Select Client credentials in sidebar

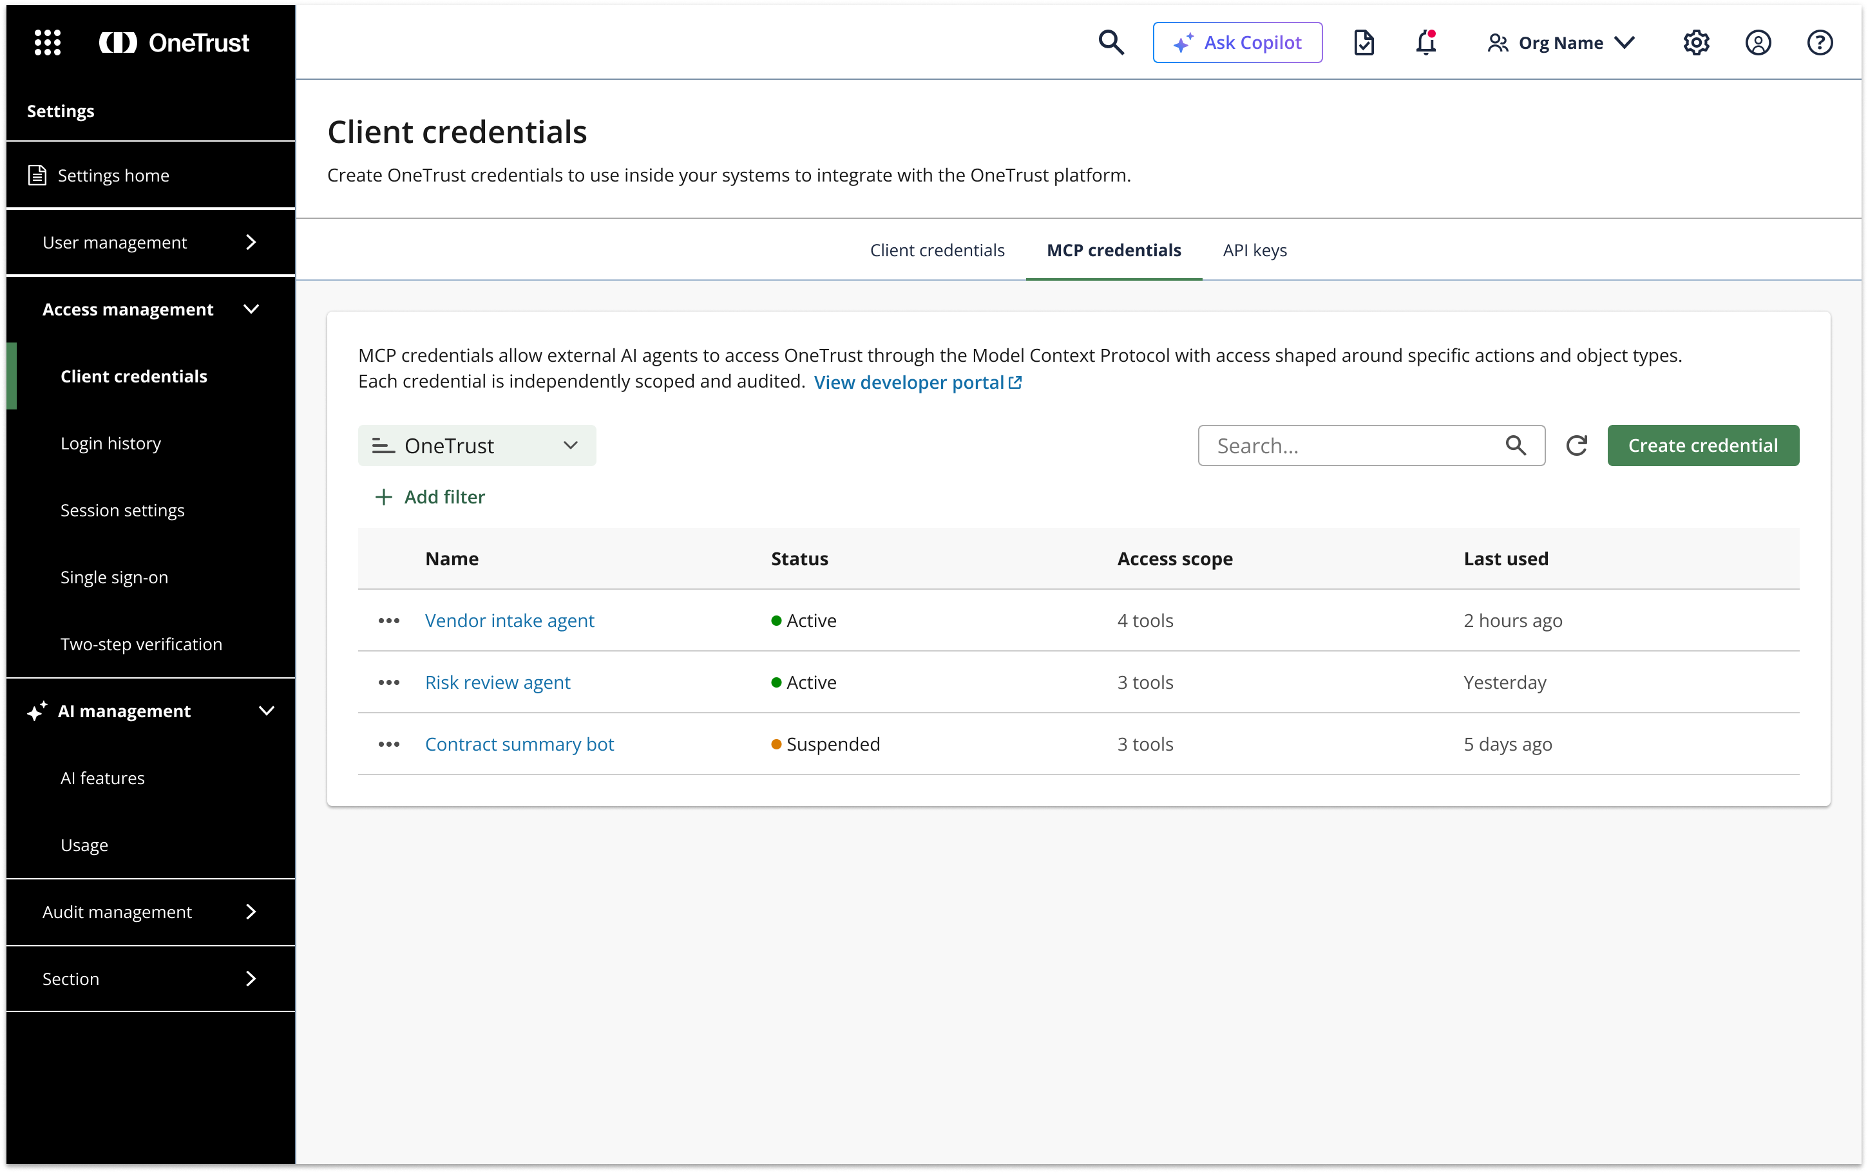(x=151, y=376)
